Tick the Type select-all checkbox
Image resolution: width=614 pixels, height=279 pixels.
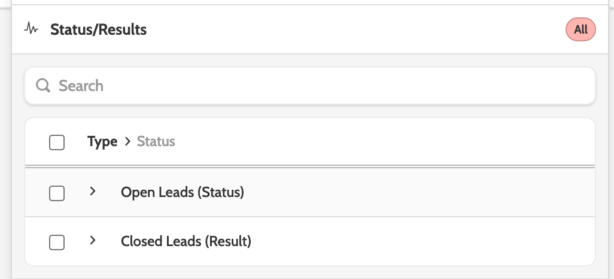pos(57,142)
